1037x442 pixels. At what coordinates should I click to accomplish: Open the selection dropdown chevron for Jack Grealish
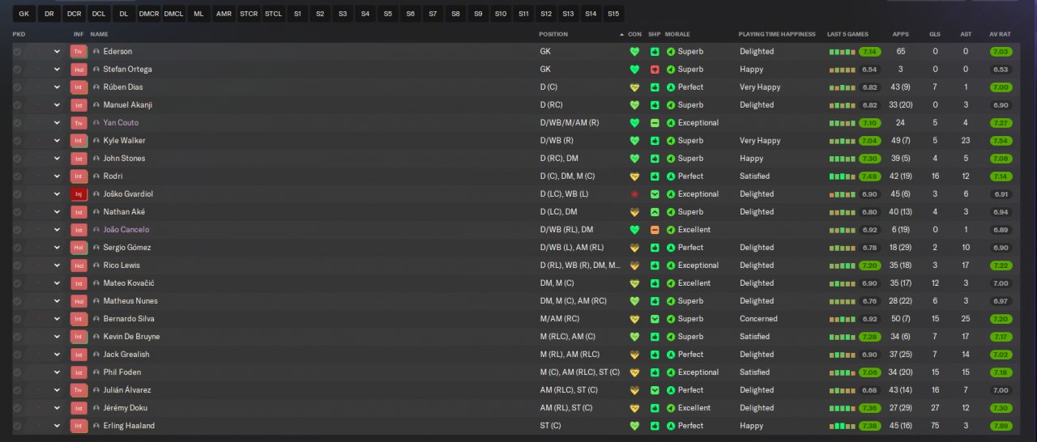tap(57, 354)
